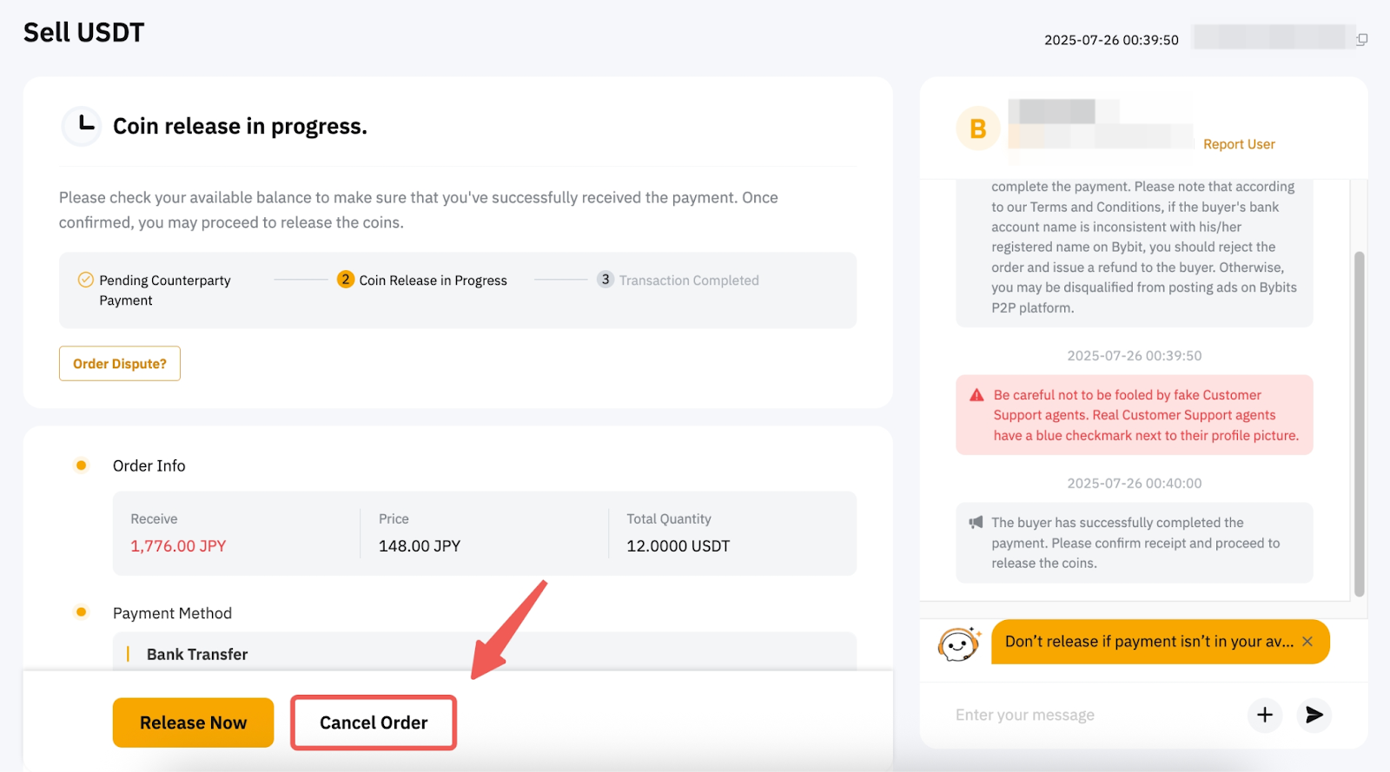Click the chat assistant mascot icon

(959, 643)
